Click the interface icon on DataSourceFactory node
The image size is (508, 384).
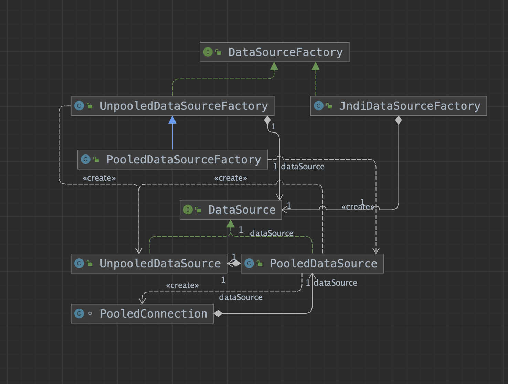click(x=208, y=52)
